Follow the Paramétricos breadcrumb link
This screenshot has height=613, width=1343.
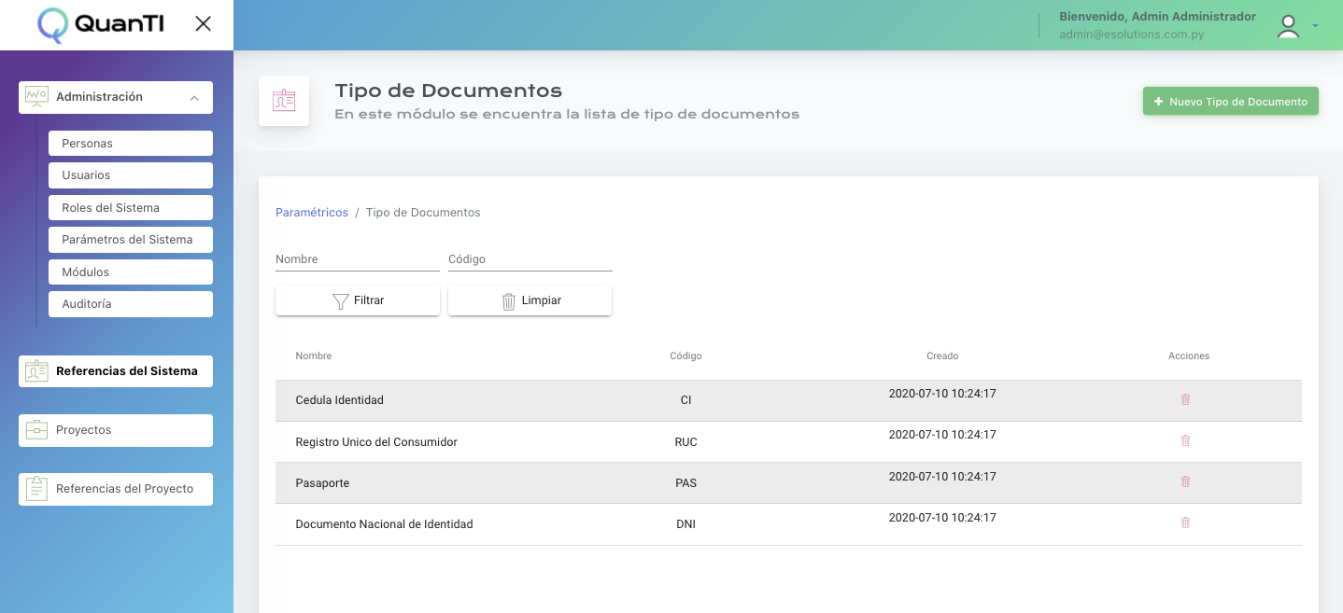pos(311,213)
